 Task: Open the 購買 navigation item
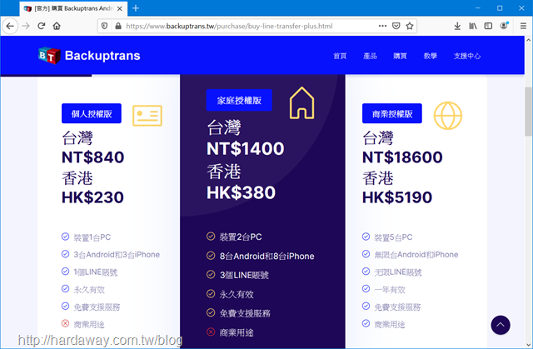click(400, 56)
